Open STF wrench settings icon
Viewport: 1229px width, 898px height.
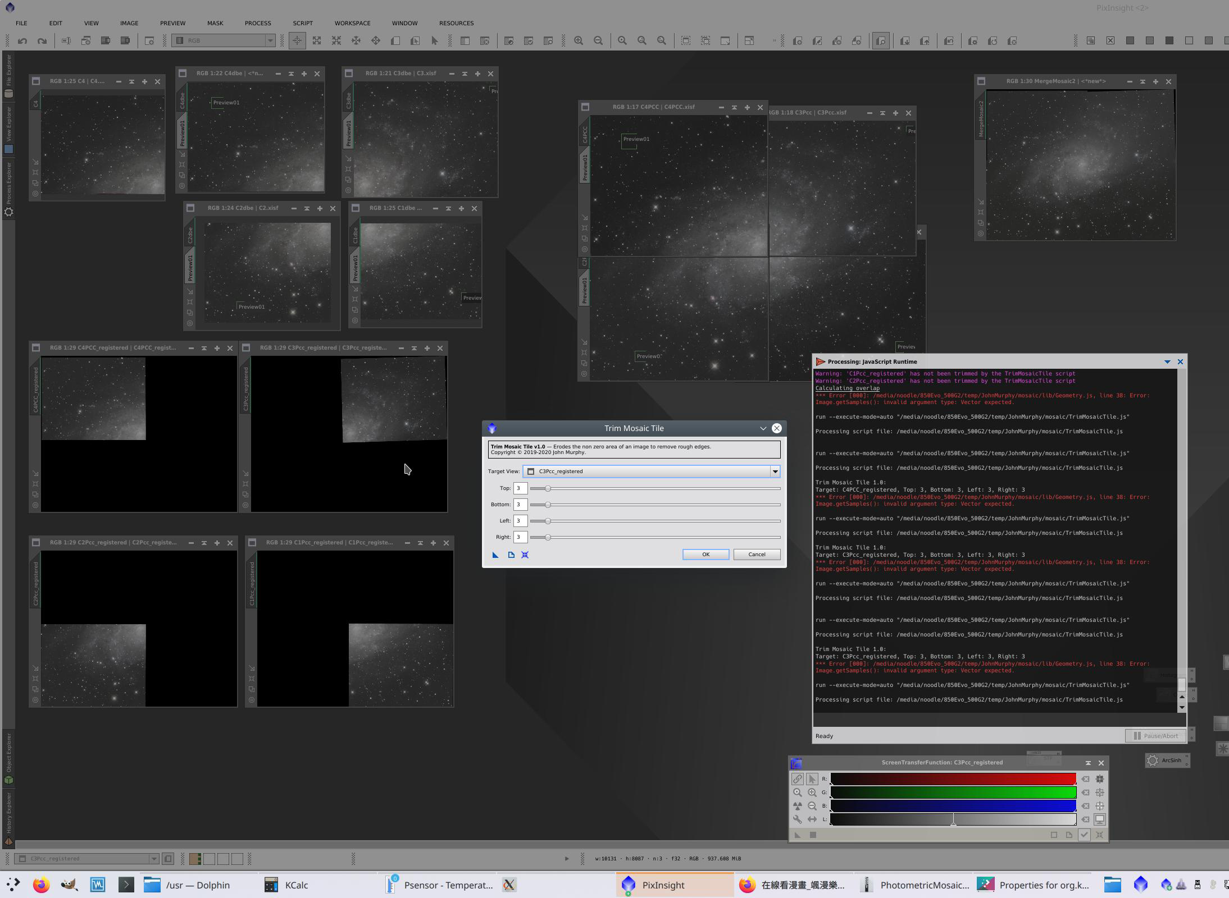[798, 819]
